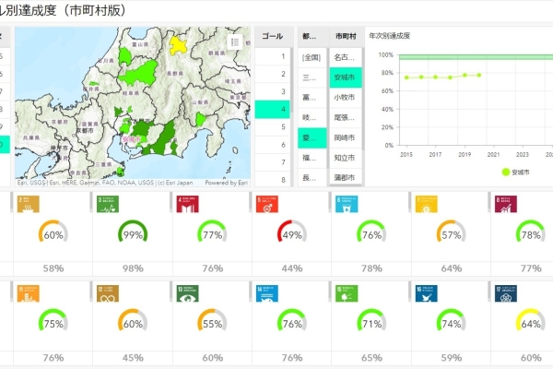The image size is (553, 369).
Task: Click the yellow highlighted region on map
Action: [179, 46]
